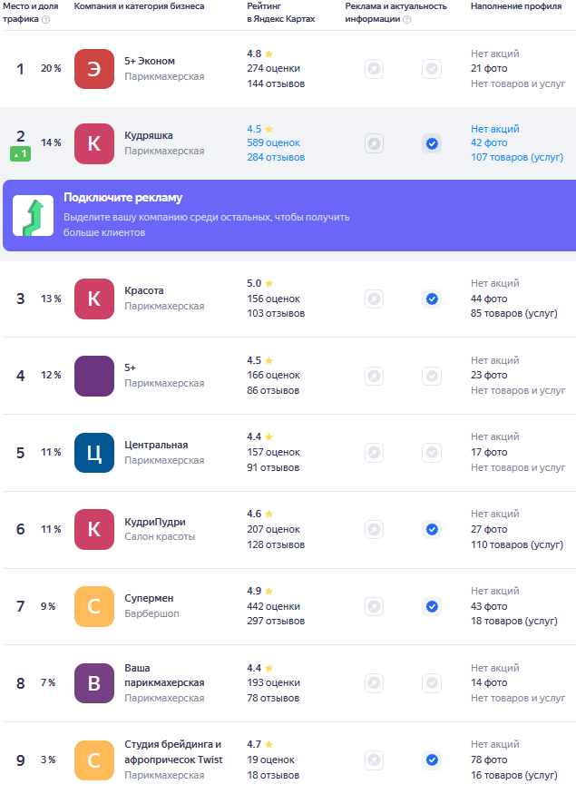Image resolution: width=576 pixels, height=794 pixels.
Task: Open the purple 5+ company logo
Action: [94, 376]
